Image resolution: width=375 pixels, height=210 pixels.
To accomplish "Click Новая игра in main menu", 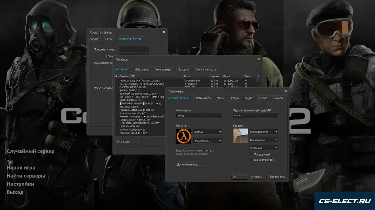I will (21, 168).
